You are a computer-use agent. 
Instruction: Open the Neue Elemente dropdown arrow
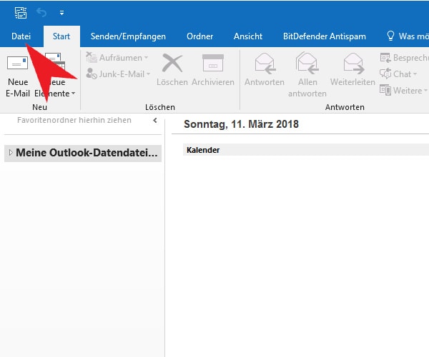pyautogui.click(x=74, y=94)
